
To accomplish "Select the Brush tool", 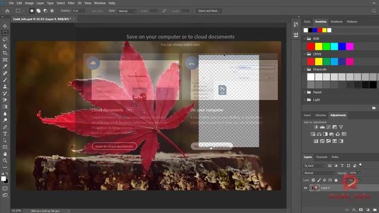I will point(5,80).
